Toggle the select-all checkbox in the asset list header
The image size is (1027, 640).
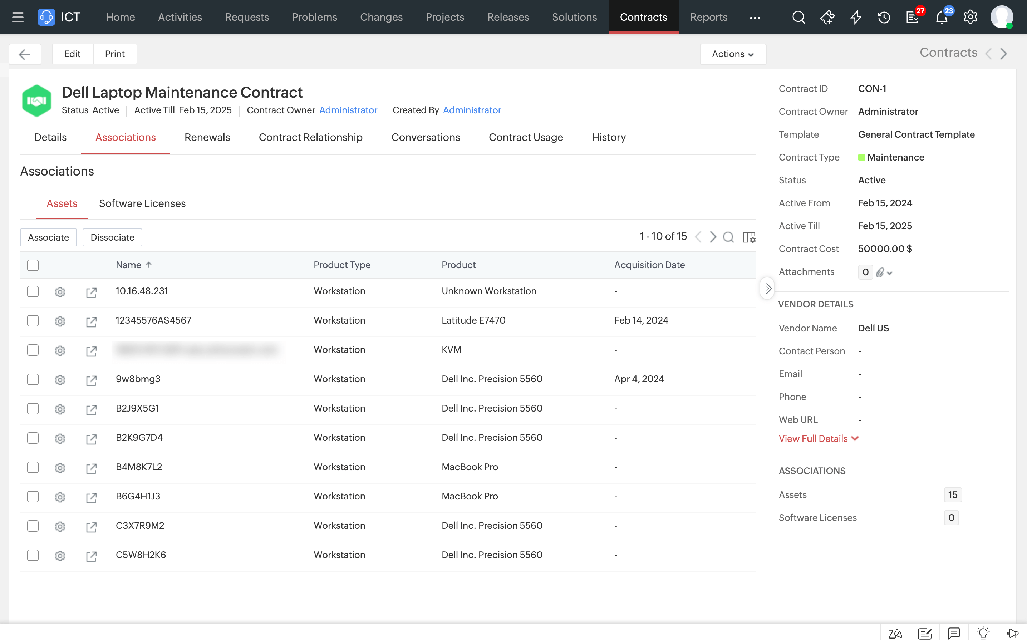click(33, 265)
